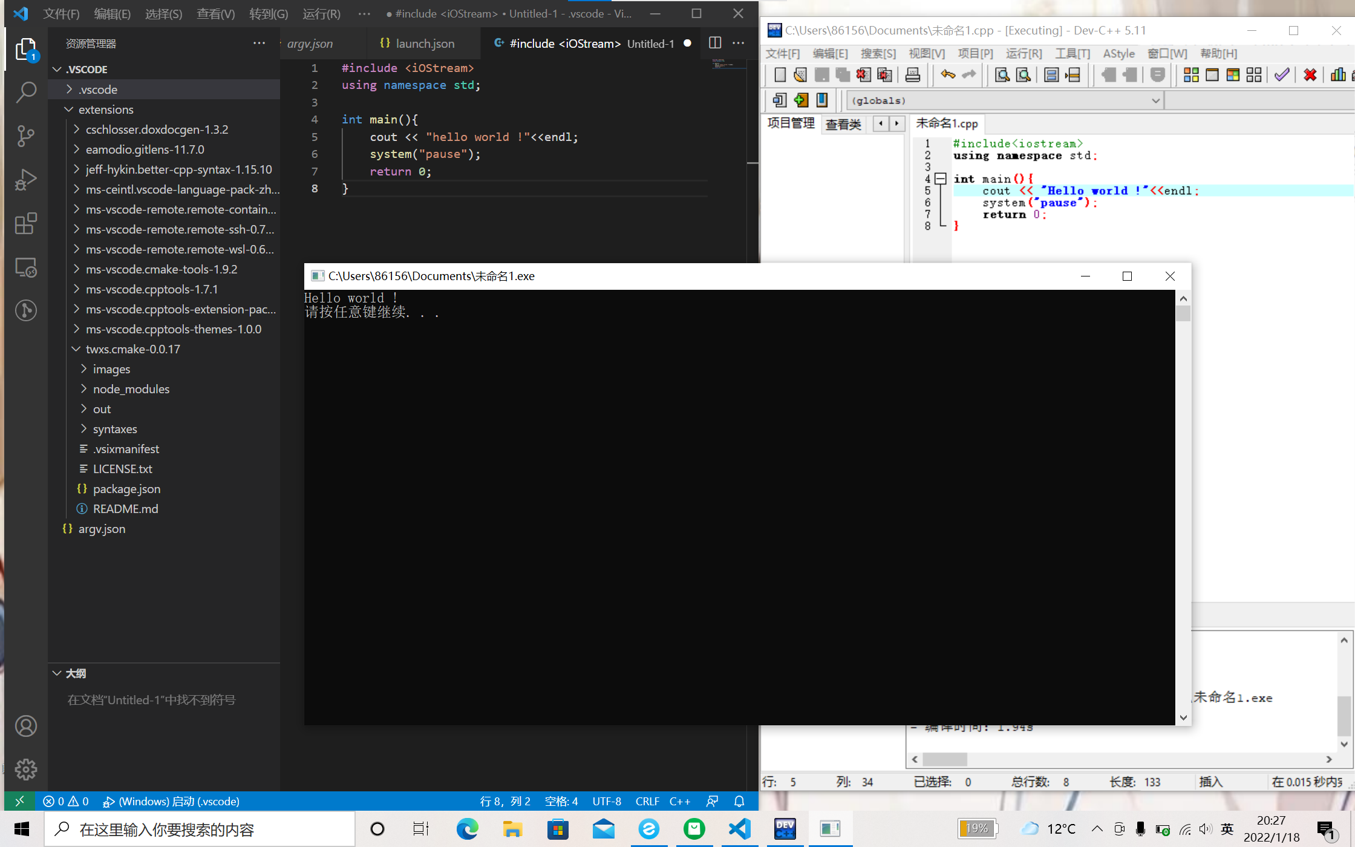The height and width of the screenshot is (847, 1355).
Task: Open the (globals) dropdown
Action: click(1155, 100)
